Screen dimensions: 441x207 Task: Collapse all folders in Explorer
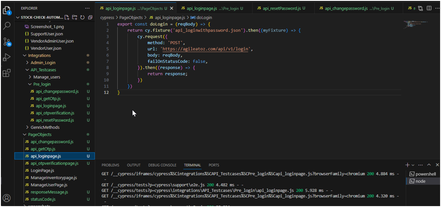90,18
